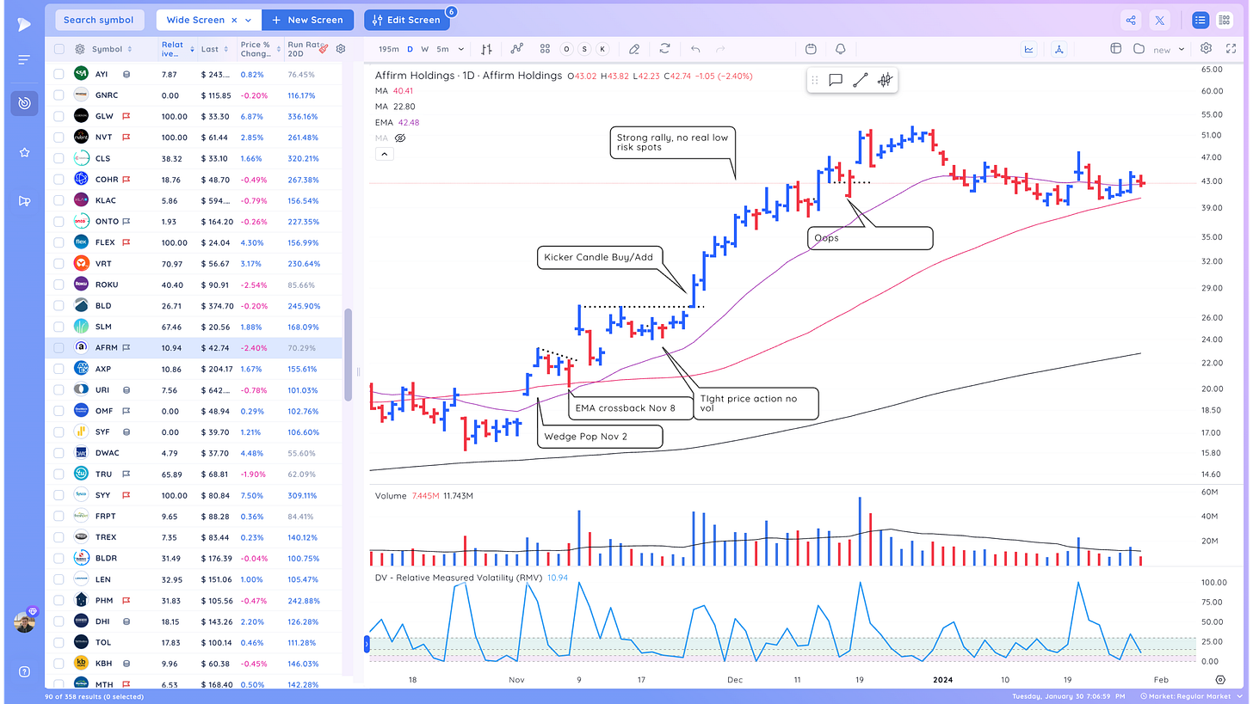Click the refresh chart icon

pyautogui.click(x=664, y=49)
